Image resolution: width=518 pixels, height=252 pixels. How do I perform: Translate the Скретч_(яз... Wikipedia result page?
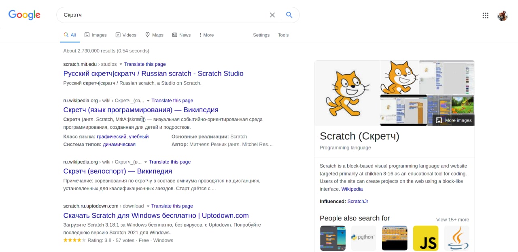pyautogui.click(x=172, y=101)
